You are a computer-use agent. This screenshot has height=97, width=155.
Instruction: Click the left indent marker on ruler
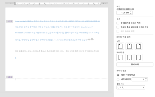[15, 3]
